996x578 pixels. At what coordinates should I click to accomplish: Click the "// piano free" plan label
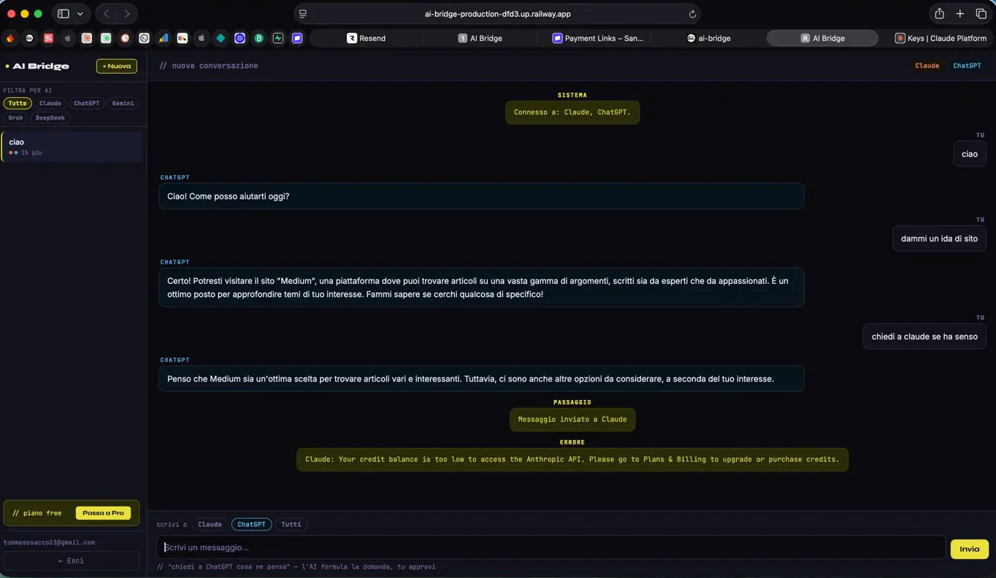coord(37,513)
